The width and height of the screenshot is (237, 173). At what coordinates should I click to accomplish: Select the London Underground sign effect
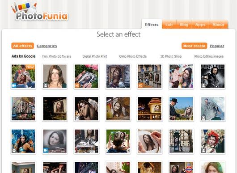click(181, 167)
